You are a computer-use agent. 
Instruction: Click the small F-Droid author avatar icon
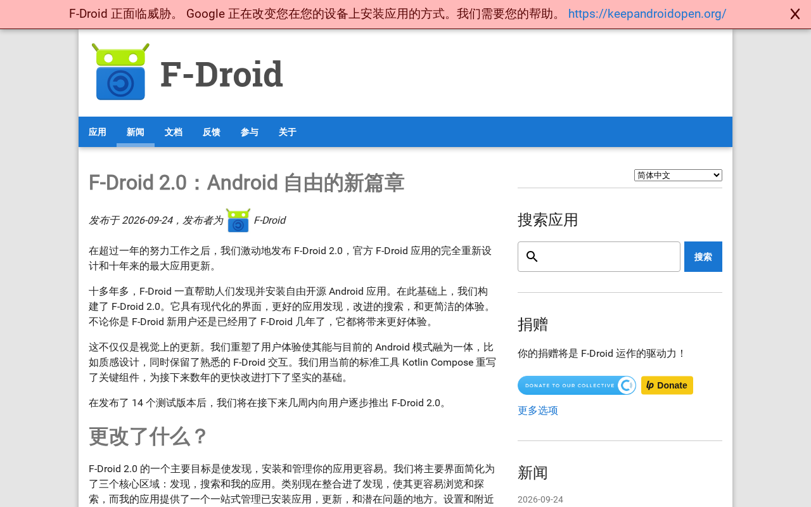[238, 221]
